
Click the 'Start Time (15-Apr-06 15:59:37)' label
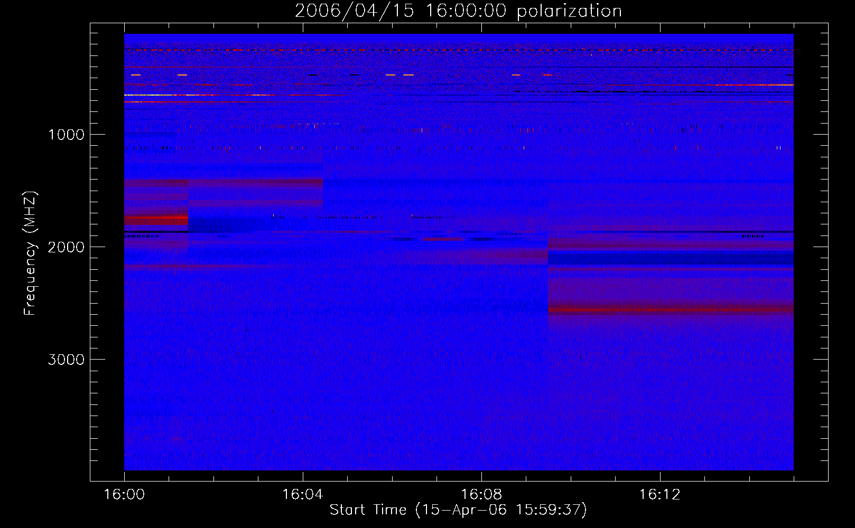(x=458, y=510)
